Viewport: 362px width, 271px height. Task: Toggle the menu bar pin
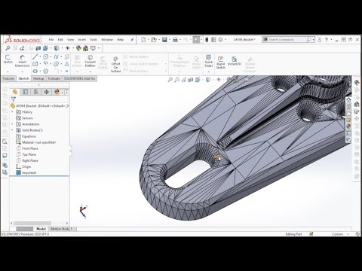click(x=132, y=40)
